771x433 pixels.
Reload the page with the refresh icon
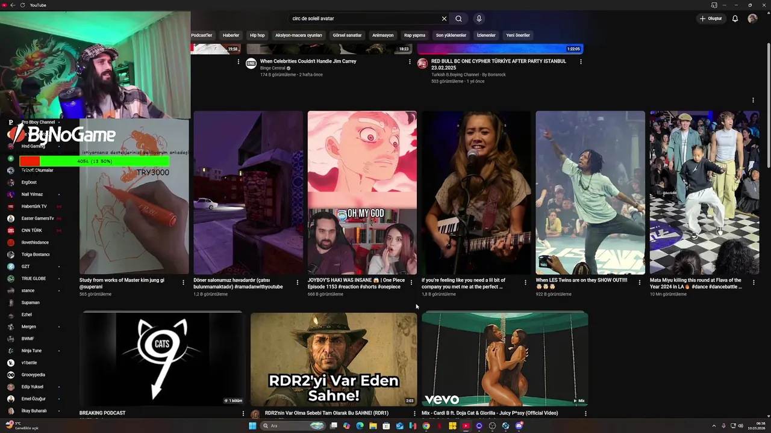tap(23, 5)
